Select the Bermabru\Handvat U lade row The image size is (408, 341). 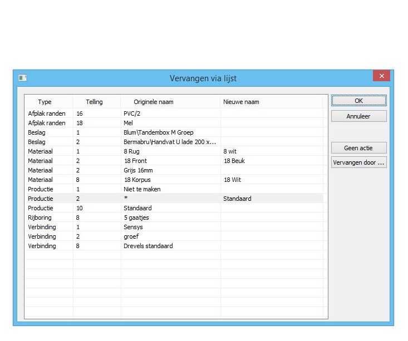pyautogui.click(x=169, y=142)
